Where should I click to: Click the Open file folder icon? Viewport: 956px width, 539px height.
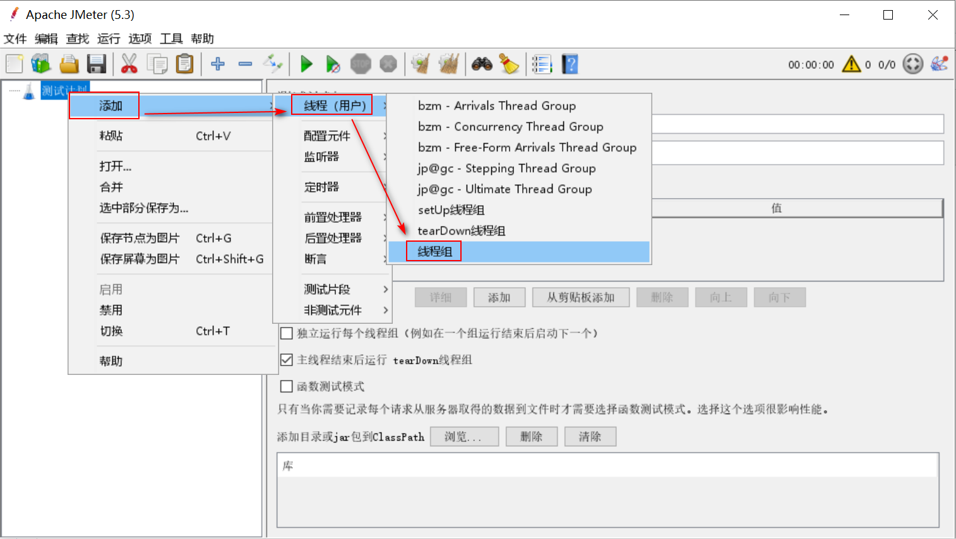coord(69,64)
